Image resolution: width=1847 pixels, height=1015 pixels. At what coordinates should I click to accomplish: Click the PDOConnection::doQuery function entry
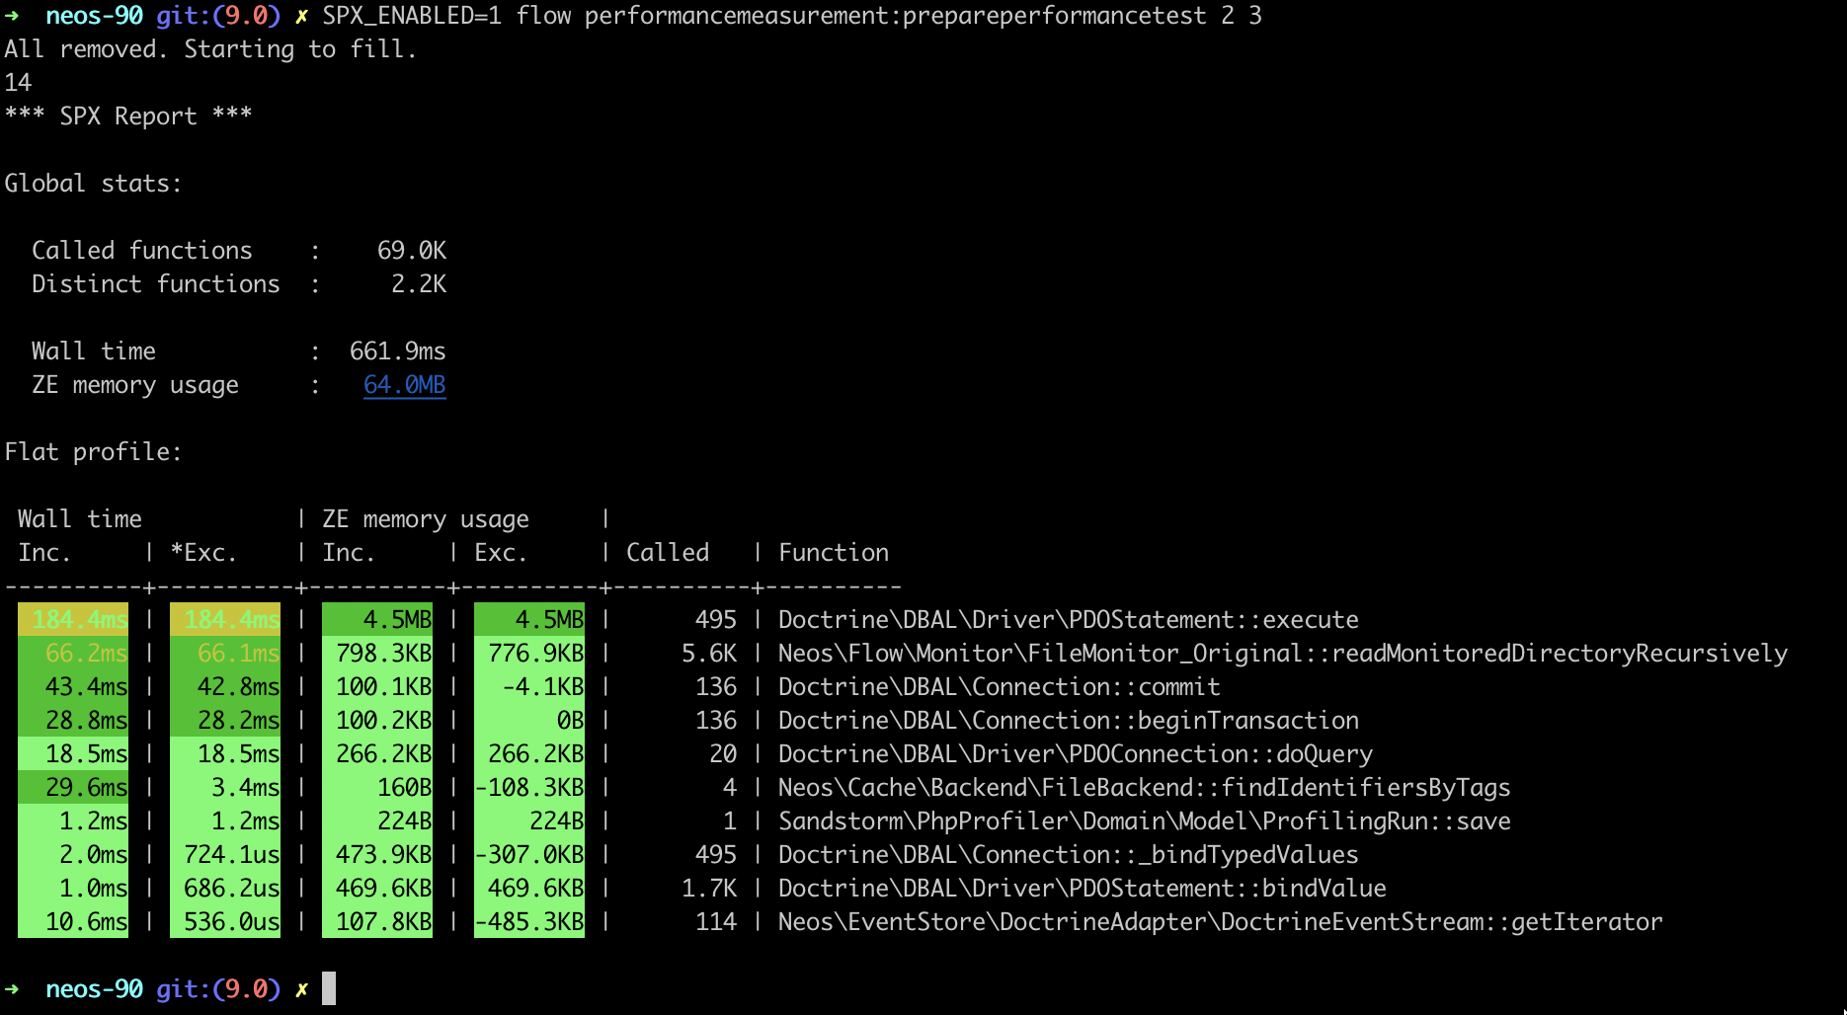coord(1075,753)
